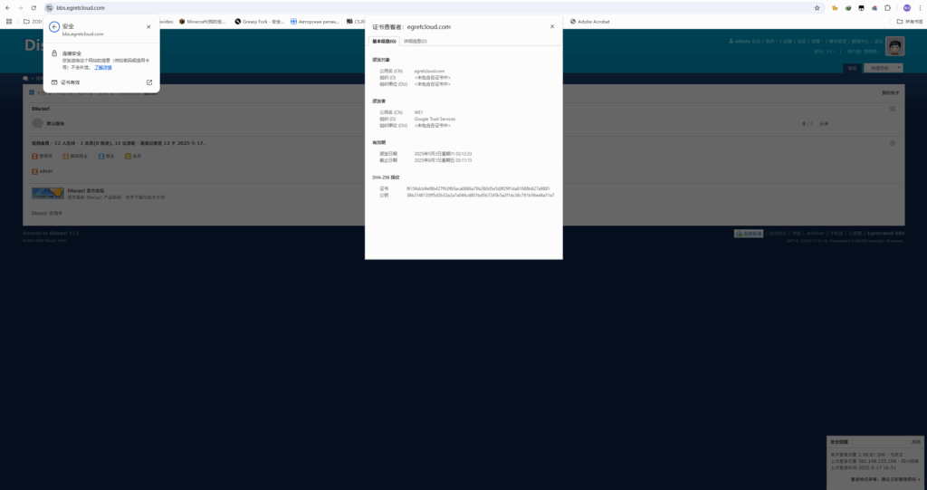Viewport: 927px width, 490px height.
Task: Click the browser back arrow
Action: coord(7,7)
